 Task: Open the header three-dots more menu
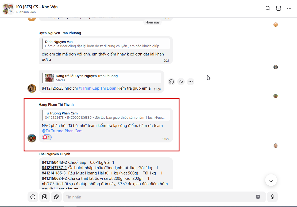[x=289, y=8]
